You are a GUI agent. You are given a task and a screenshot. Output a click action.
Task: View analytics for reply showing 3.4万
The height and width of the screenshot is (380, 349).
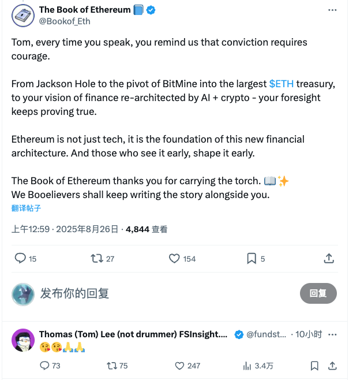pyautogui.click(x=247, y=366)
